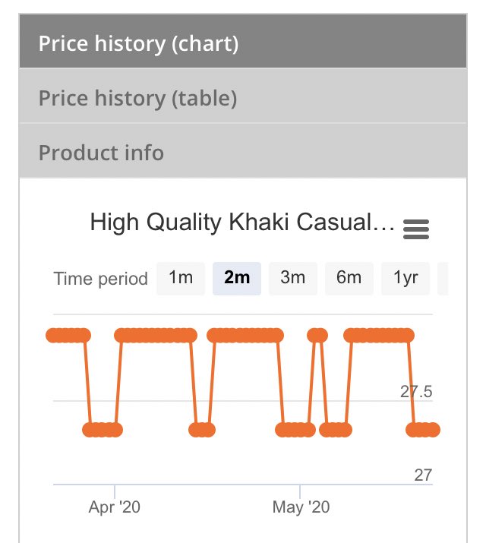Click first high-price data cluster at chart start
The image size is (486, 543).
point(68,335)
